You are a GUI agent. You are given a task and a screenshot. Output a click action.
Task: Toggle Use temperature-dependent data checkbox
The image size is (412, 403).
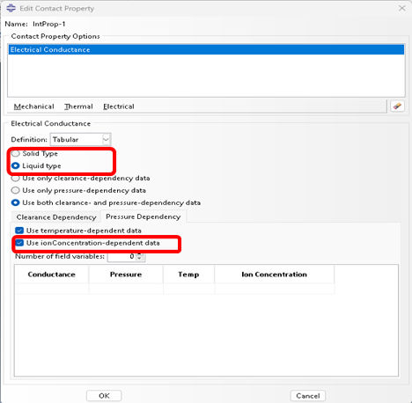pyautogui.click(x=19, y=231)
